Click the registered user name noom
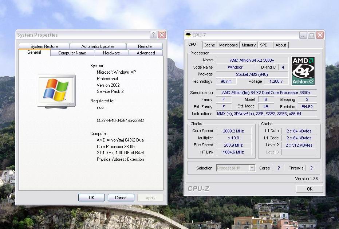 [x=102, y=107]
